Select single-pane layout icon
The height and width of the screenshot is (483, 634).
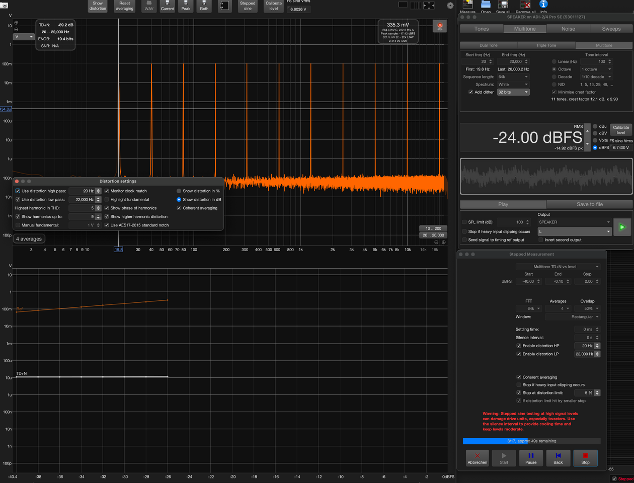tap(403, 5)
